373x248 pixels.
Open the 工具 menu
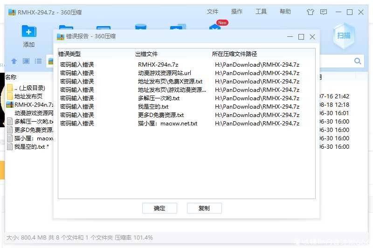(x=261, y=11)
